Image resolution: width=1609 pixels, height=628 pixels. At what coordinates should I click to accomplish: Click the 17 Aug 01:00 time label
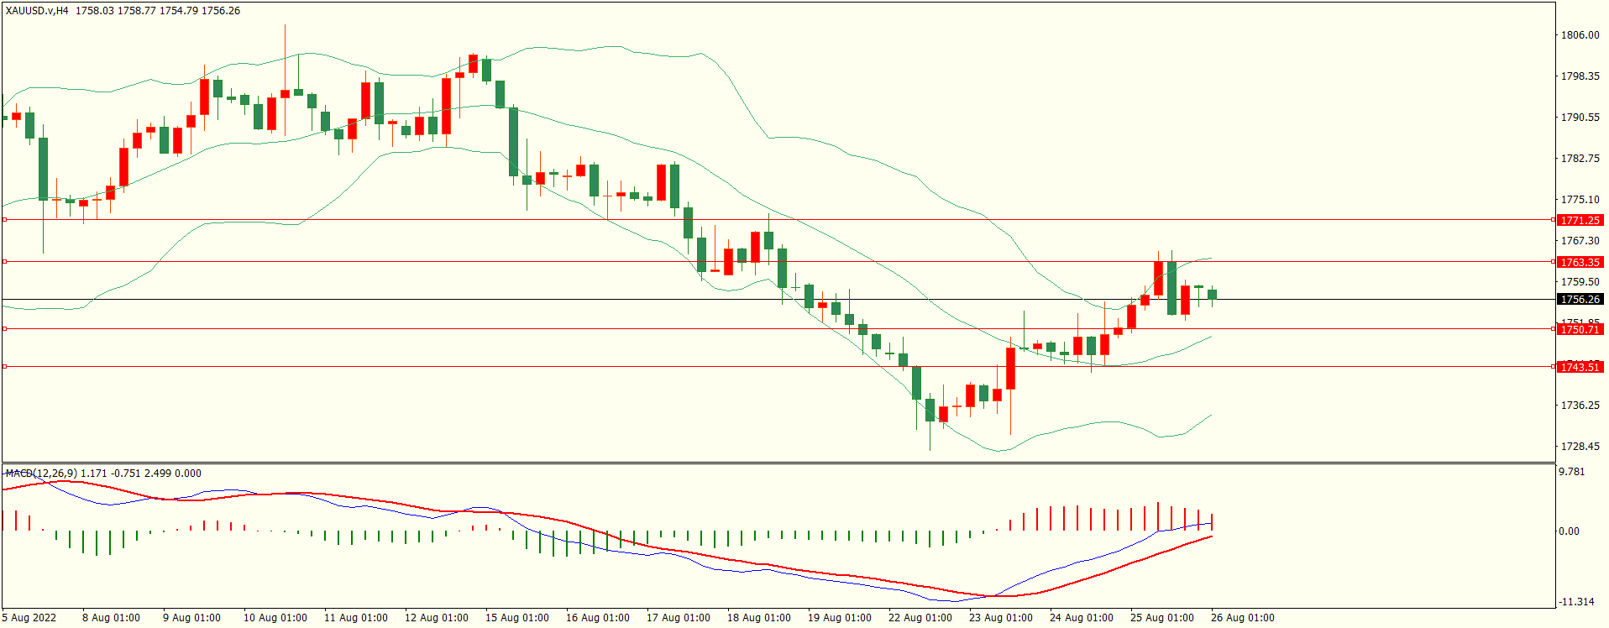[679, 618]
